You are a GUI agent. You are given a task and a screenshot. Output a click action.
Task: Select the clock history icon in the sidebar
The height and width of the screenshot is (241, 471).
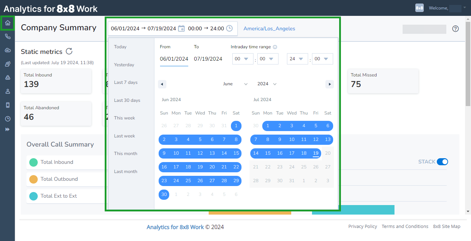(7, 119)
